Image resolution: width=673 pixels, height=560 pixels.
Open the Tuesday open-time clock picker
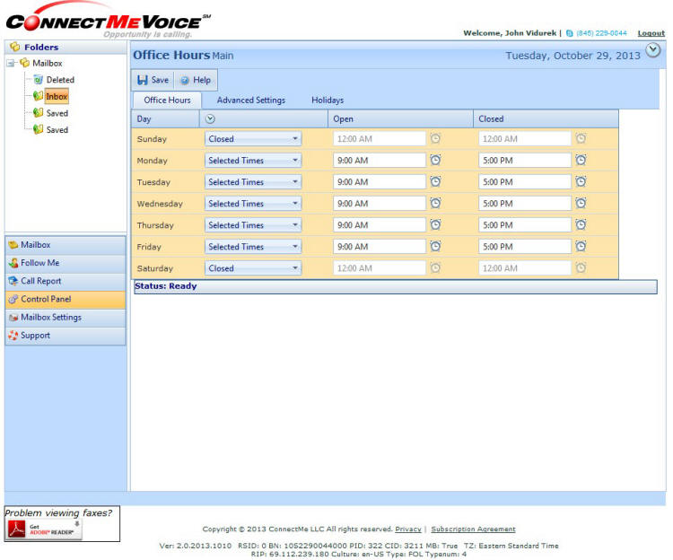[x=435, y=181]
